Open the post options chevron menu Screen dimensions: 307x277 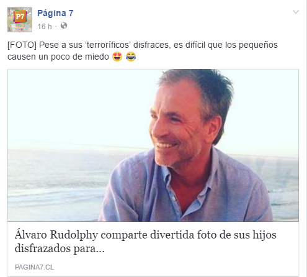[296, 12]
